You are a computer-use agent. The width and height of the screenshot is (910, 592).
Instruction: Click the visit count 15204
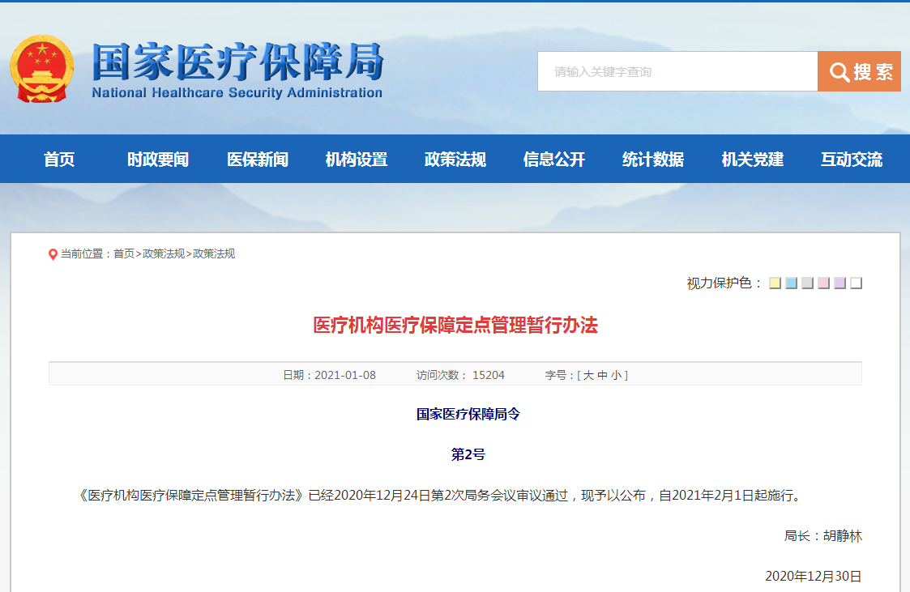point(489,375)
